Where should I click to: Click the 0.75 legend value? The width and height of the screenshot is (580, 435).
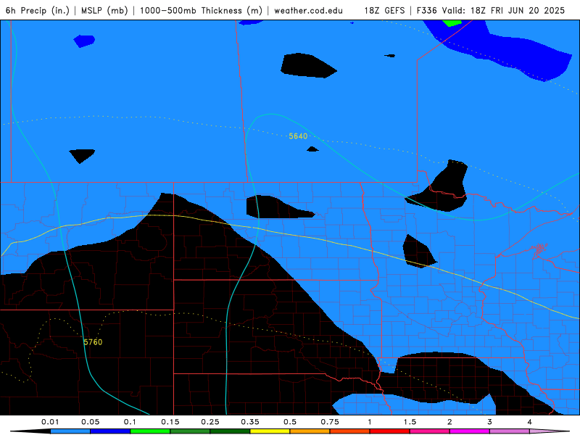coord(330,422)
